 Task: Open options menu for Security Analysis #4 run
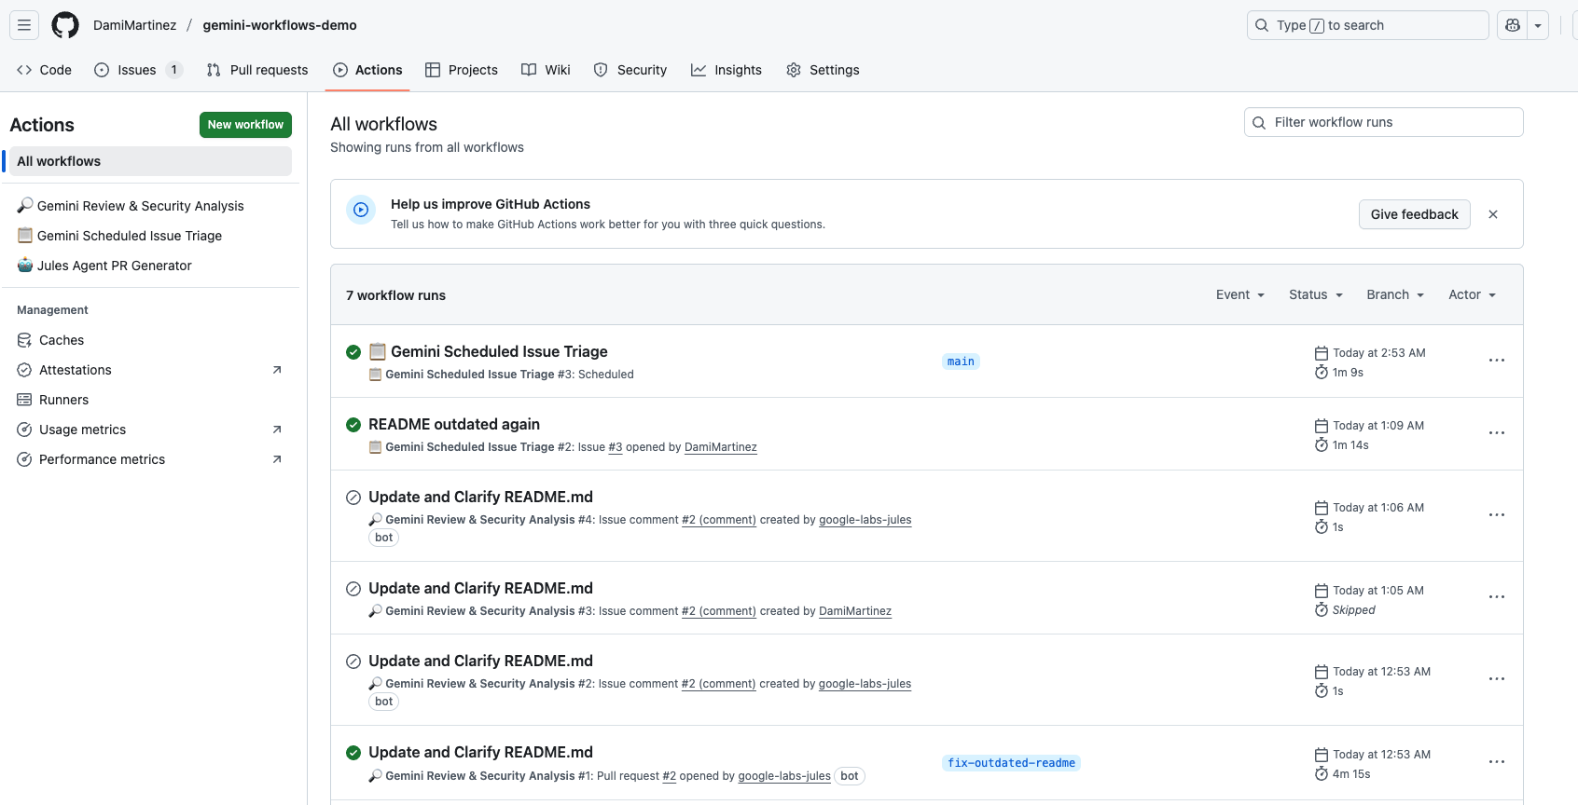[x=1497, y=515]
